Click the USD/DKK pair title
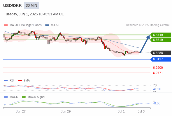The image size is (172, 116). [x=13, y=6]
